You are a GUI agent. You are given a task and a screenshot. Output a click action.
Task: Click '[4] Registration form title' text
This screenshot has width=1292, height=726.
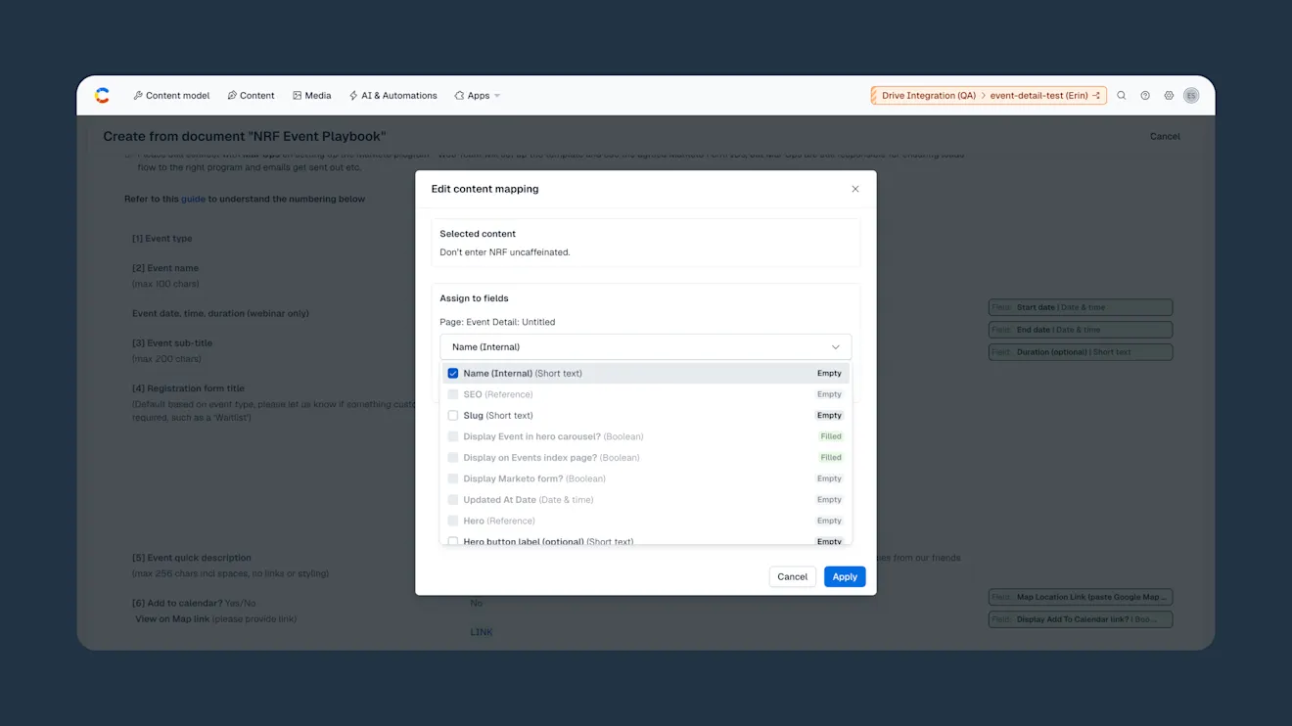189,388
